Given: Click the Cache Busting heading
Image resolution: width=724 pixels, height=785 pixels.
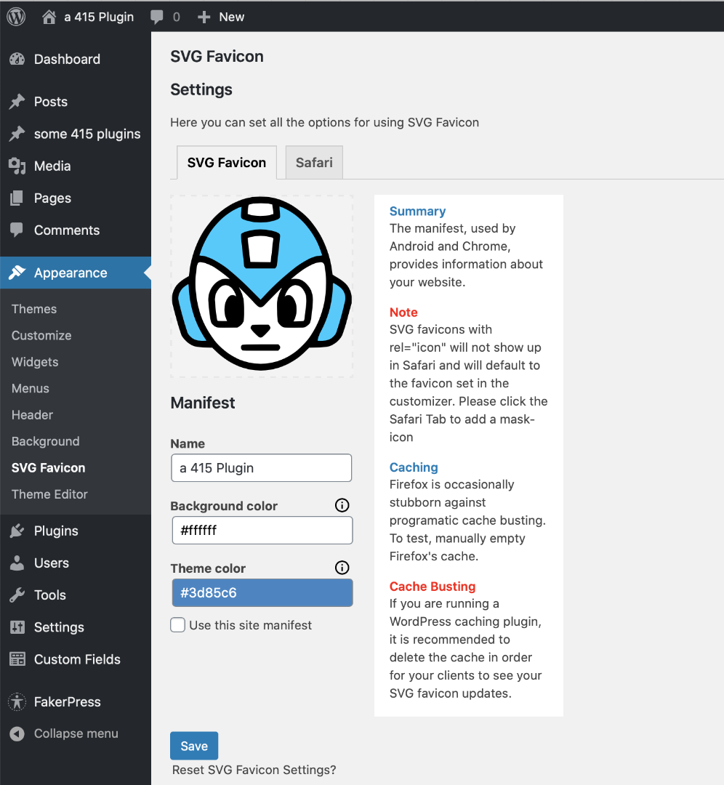Looking at the screenshot, I should (x=433, y=587).
